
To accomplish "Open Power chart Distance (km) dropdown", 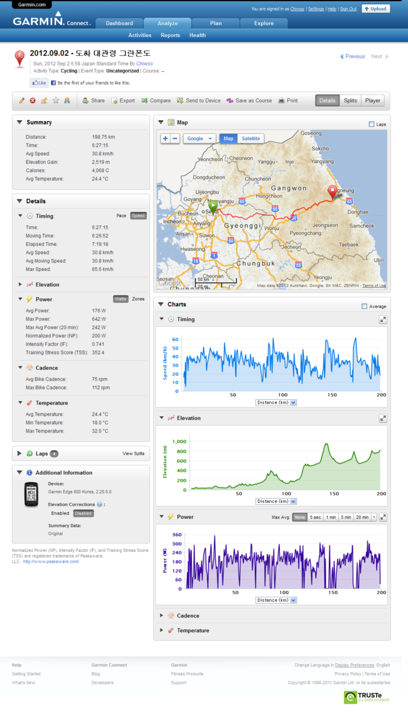I will pos(276,600).
